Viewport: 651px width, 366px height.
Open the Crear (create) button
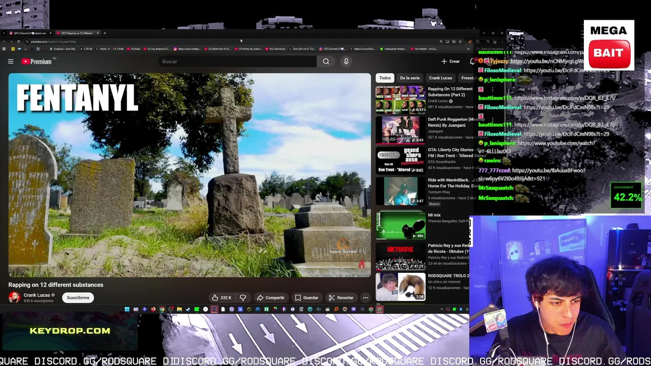pyautogui.click(x=451, y=62)
